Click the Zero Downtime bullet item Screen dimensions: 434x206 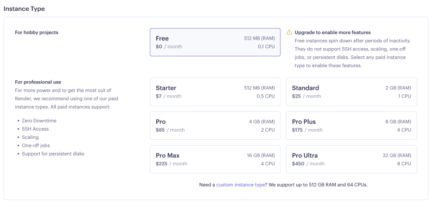[x=39, y=120]
